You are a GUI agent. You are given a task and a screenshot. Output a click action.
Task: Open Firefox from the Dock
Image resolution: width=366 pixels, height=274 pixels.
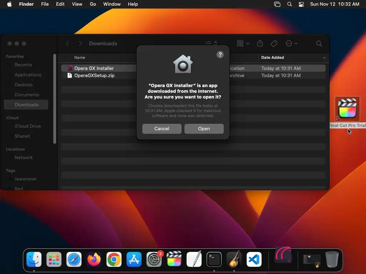[94, 259]
